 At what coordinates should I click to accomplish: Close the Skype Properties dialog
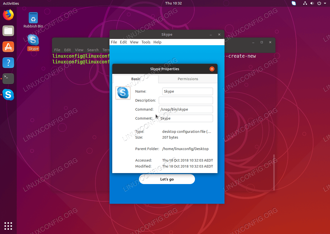coord(212,69)
